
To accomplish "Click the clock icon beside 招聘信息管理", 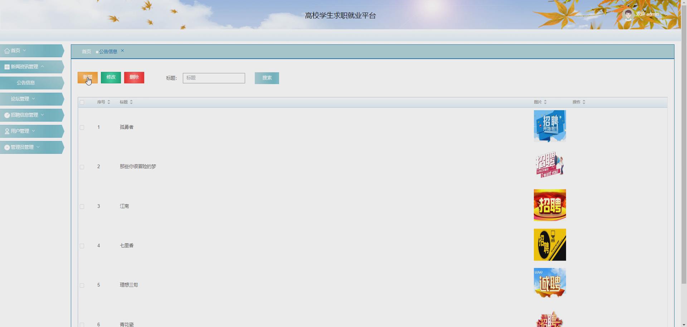I will coord(6,115).
